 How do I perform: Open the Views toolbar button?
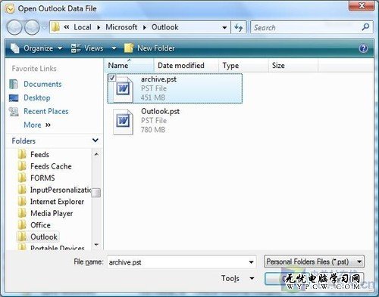click(87, 48)
